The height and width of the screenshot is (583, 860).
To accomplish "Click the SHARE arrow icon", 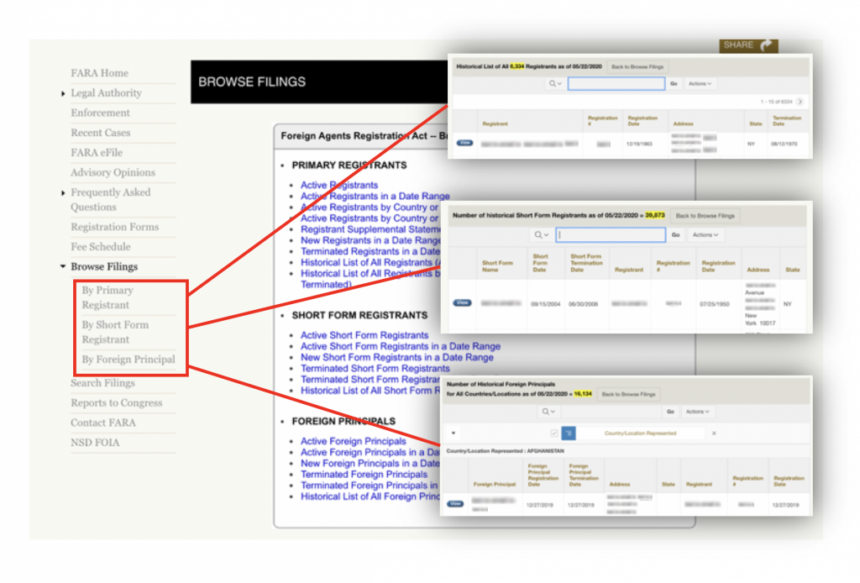I will 766,45.
